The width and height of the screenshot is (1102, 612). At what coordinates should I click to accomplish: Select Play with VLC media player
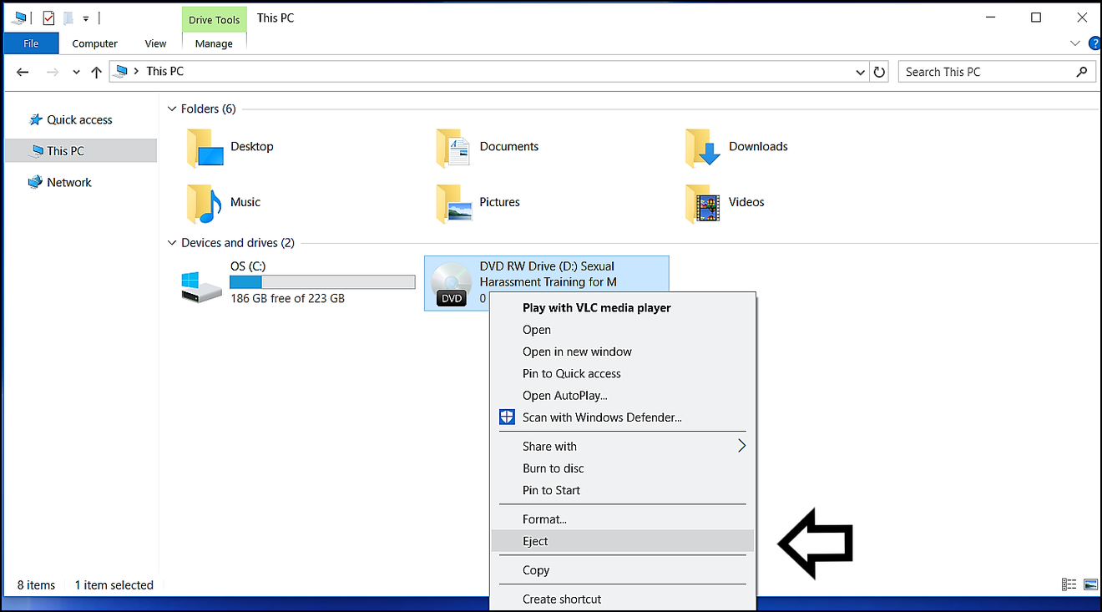pos(596,307)
